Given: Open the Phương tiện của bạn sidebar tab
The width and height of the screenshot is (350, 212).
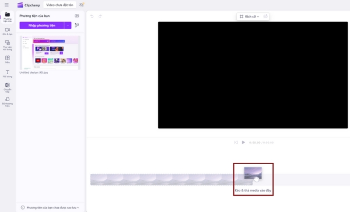Looking at the screenshot, I should click(x=8, y=17).
